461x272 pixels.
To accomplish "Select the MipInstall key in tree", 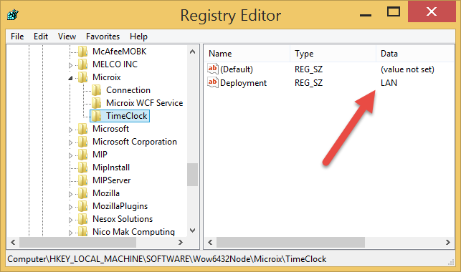I will (111, 167).
